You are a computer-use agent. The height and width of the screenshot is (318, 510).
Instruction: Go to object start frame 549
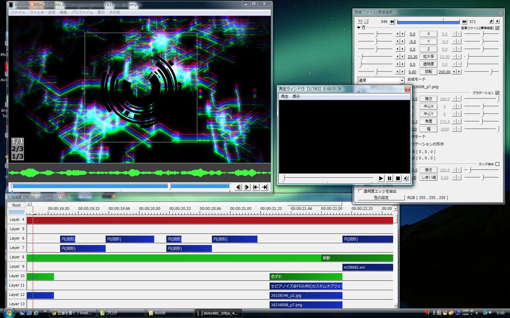(x=392, y=21)
